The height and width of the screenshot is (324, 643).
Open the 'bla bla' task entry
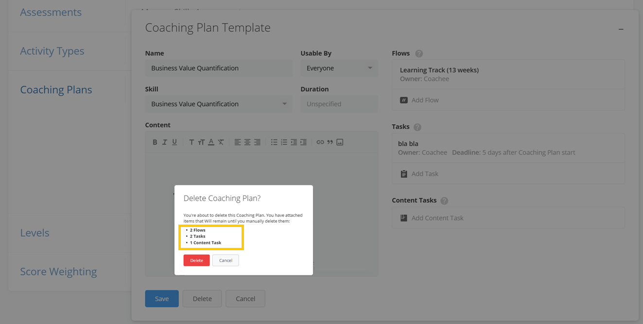[508, 148]
